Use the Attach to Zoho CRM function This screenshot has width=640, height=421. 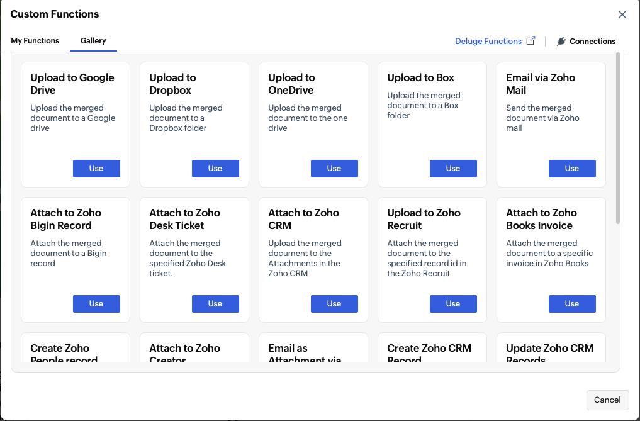coord(334,304)
